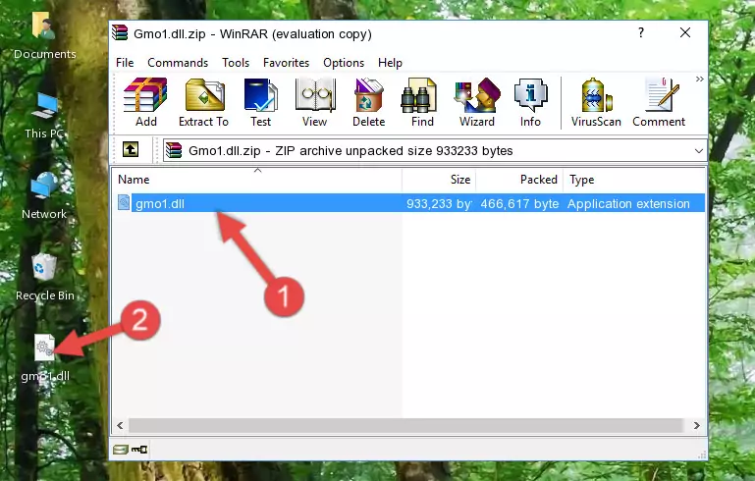
Task: Expand hidden toolbar items chevron
Action: pos(700,79)
